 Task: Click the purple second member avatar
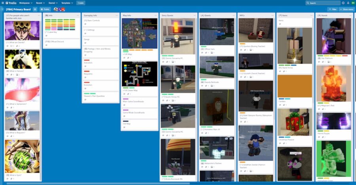pyautogui.click(x=59, y=9)
